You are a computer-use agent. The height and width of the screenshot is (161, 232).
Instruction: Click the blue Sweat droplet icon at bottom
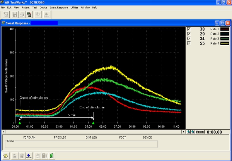[x=29, y=156]
